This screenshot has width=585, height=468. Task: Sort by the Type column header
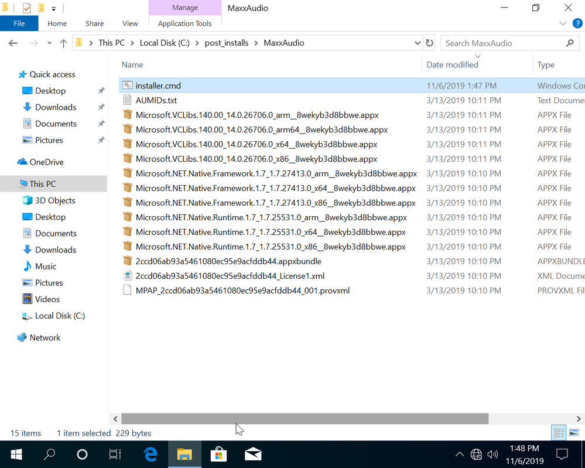(546, 64)
